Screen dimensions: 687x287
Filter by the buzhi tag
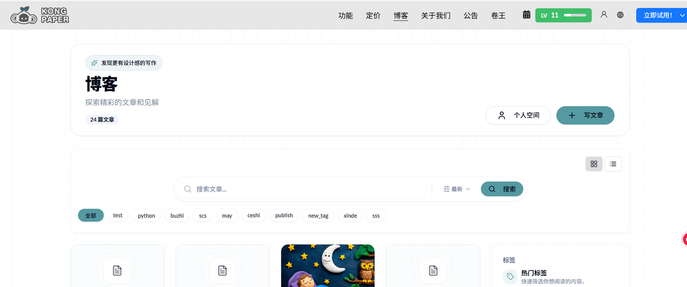(x=177, y=216)
